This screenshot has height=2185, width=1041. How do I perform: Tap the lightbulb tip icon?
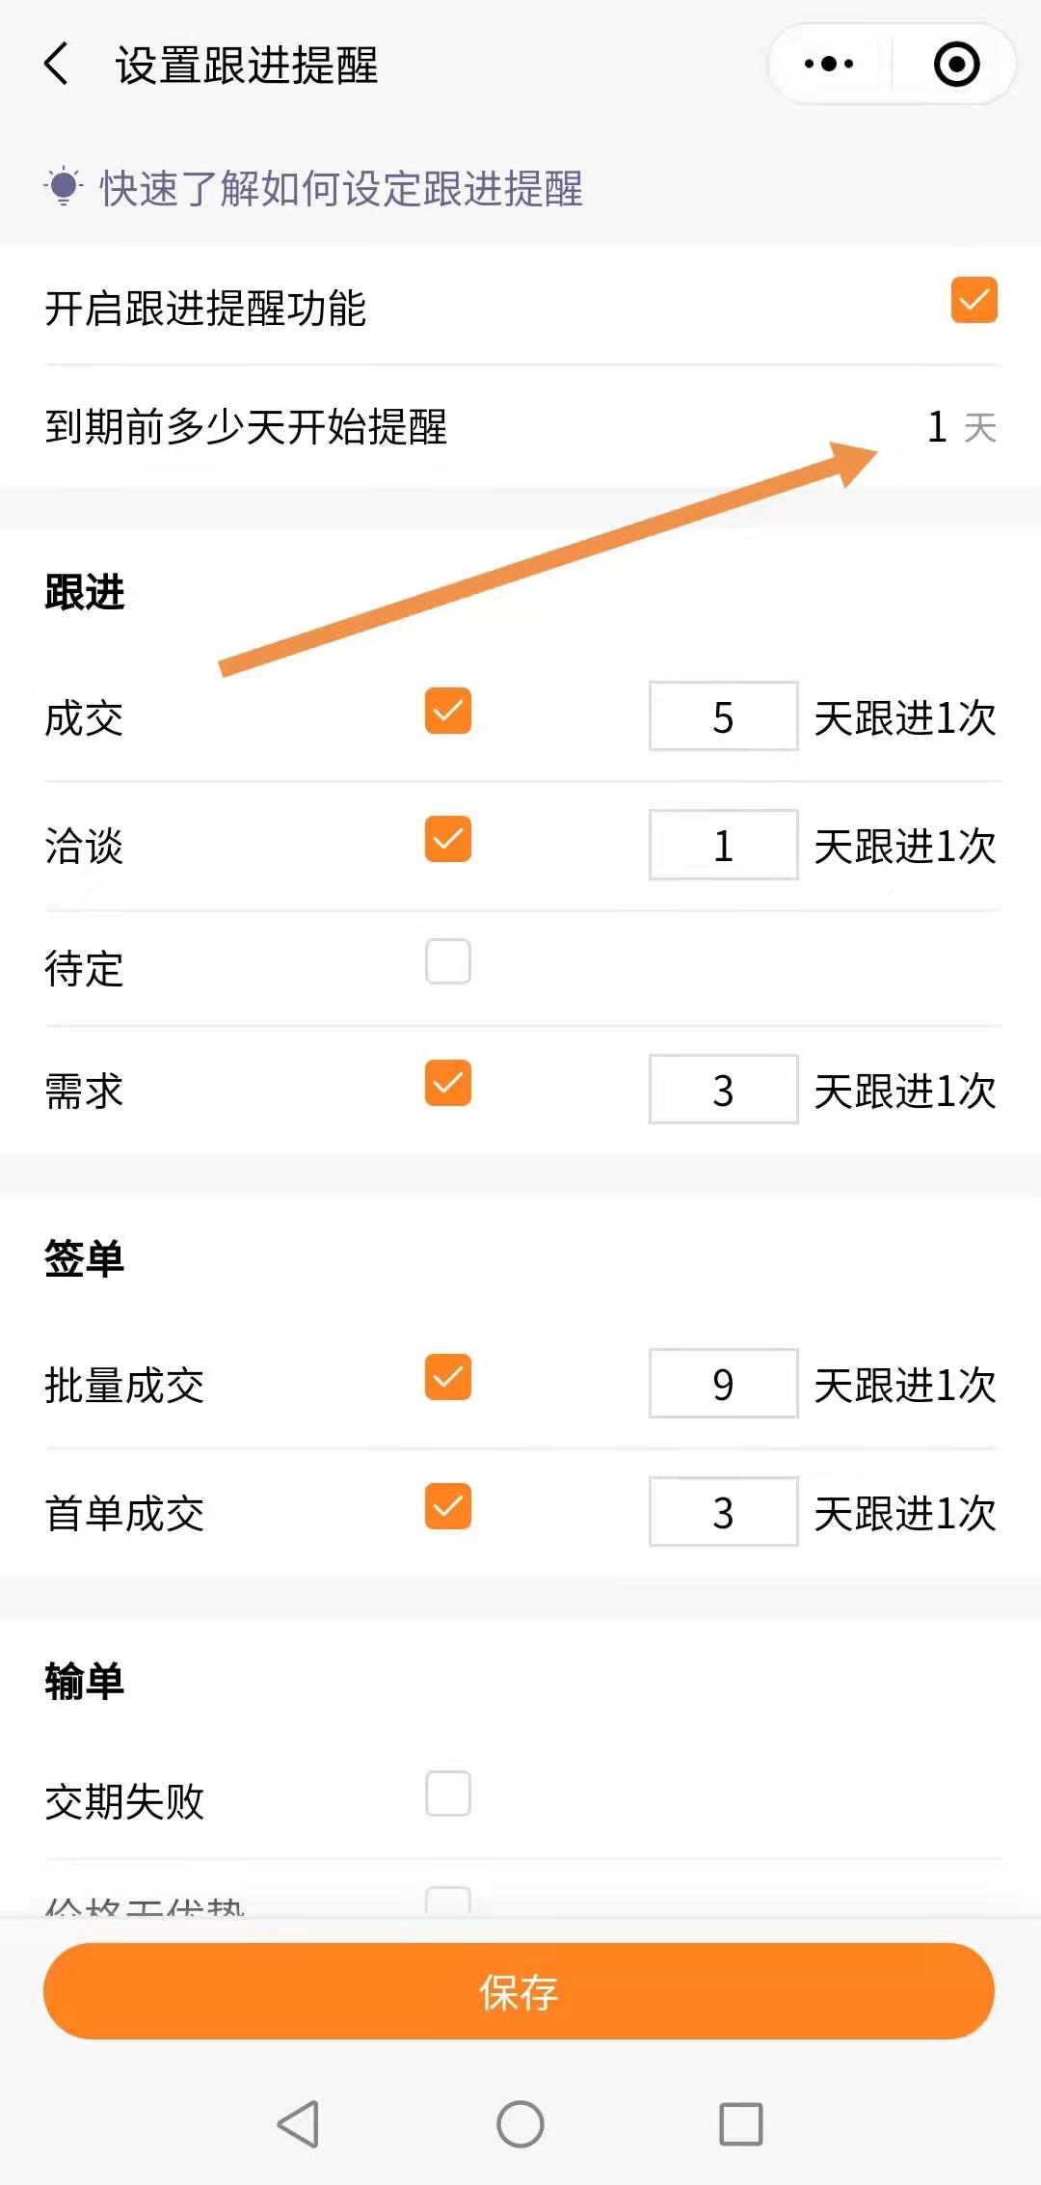[x=64, y=187]
